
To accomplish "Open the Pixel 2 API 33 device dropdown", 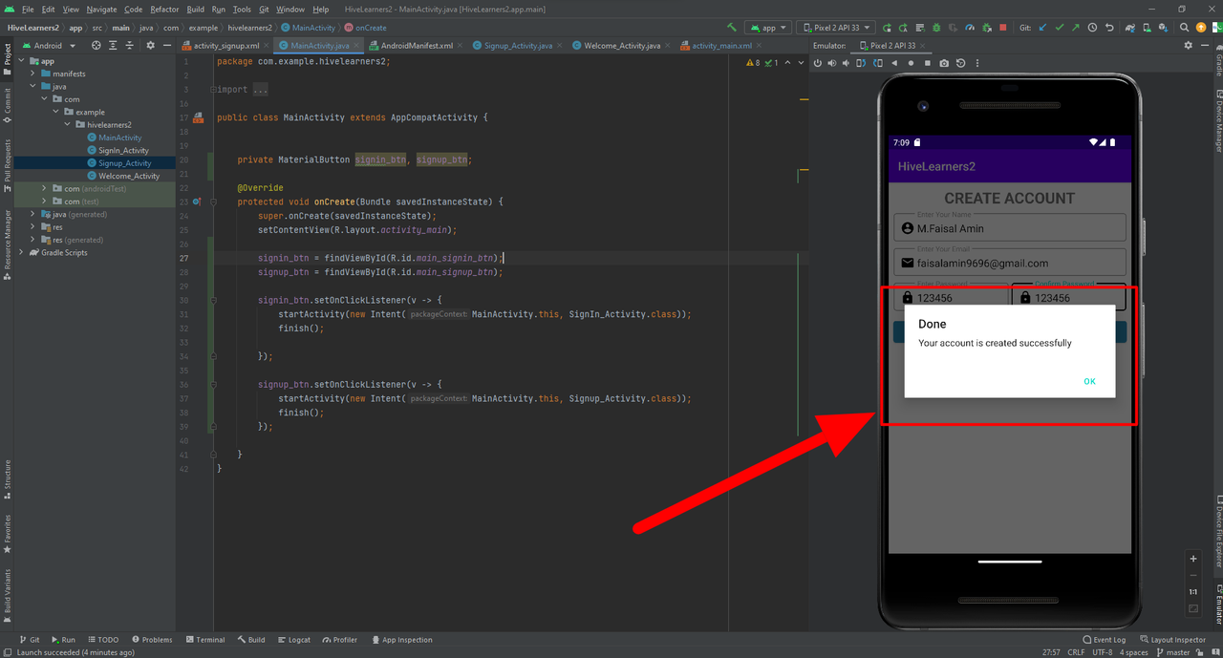I will 835,28.
